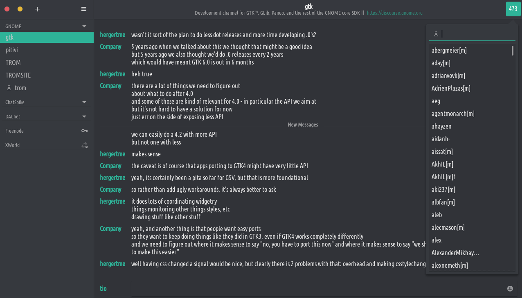Open the hamburger menu

tap(84, 9)
